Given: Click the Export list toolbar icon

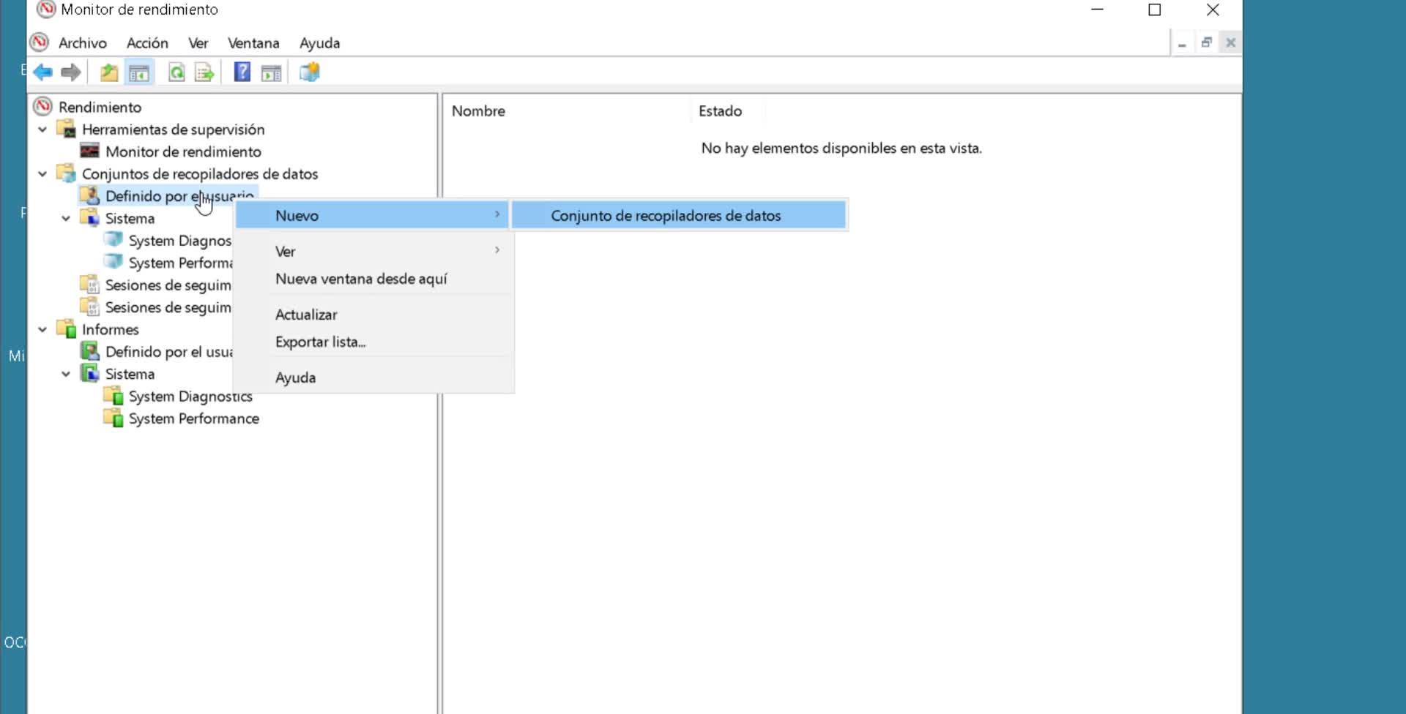Looking at the screenshot, I should [x=204, y=72].
